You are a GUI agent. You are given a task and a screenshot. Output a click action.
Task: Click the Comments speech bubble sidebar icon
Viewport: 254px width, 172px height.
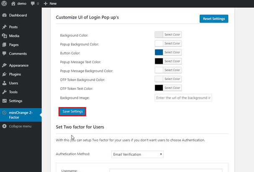click(x=4, y=54)
